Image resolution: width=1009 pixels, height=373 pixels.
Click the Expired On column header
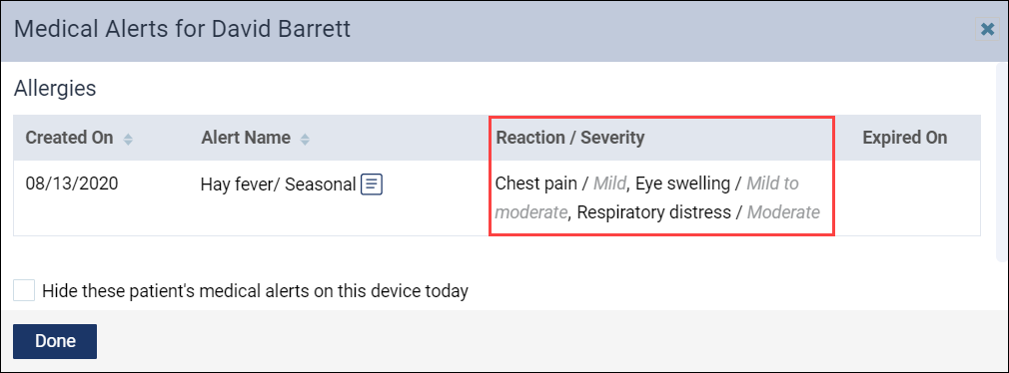904,138
